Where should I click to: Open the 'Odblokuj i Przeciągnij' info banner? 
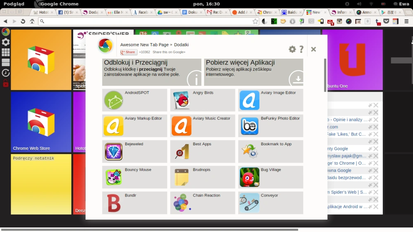[x=152, y=72]
